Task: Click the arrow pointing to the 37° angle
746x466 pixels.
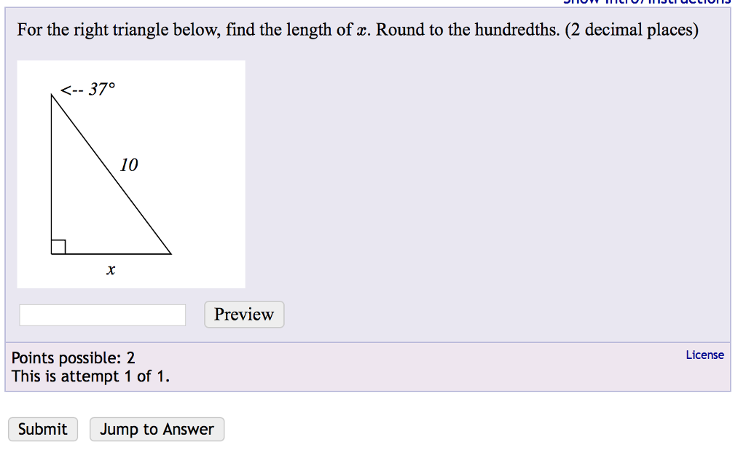Action: coord(71,89)
